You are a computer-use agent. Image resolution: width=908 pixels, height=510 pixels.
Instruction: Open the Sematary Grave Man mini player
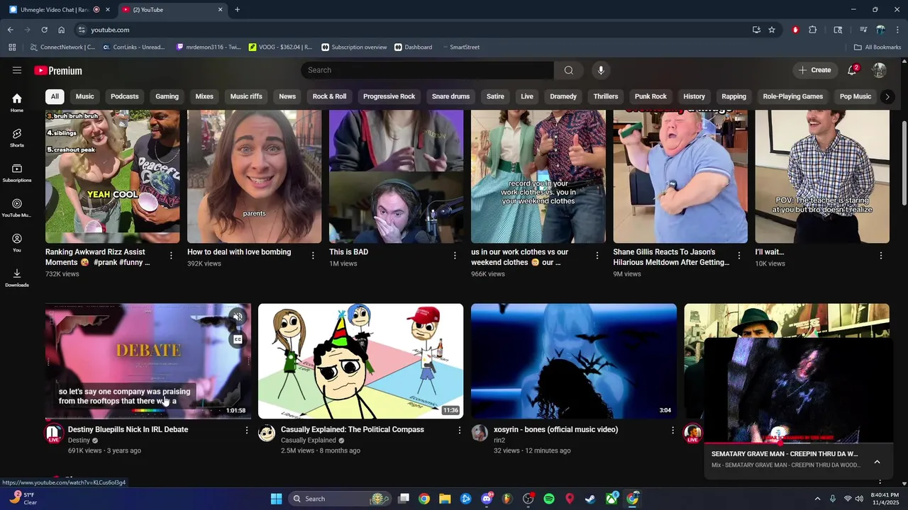[x=799, y=390]
